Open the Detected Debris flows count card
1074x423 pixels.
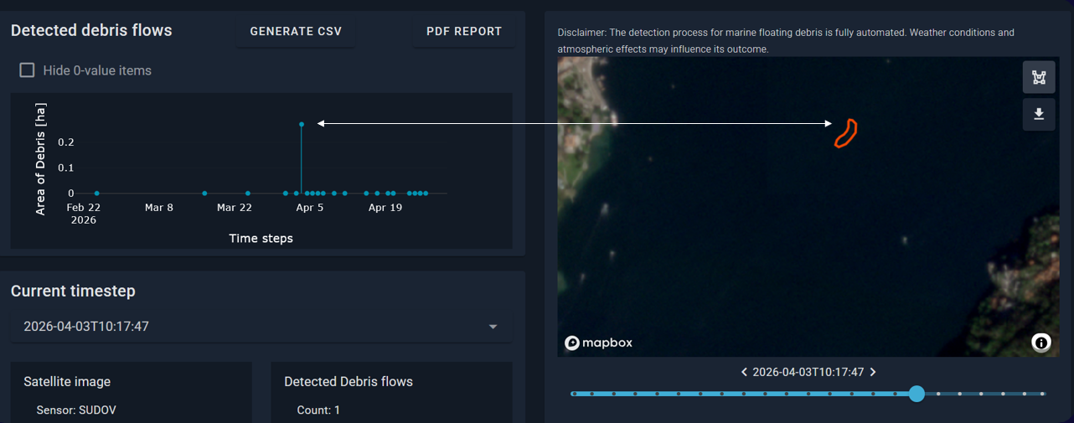pos(391,392)
